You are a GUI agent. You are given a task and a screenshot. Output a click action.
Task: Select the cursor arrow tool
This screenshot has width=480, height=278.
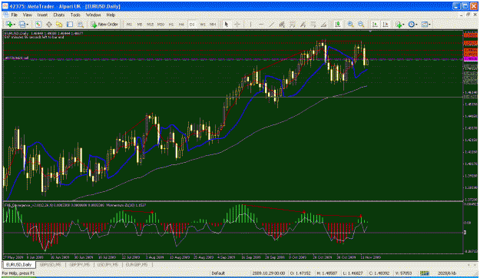tap(227, 24)
